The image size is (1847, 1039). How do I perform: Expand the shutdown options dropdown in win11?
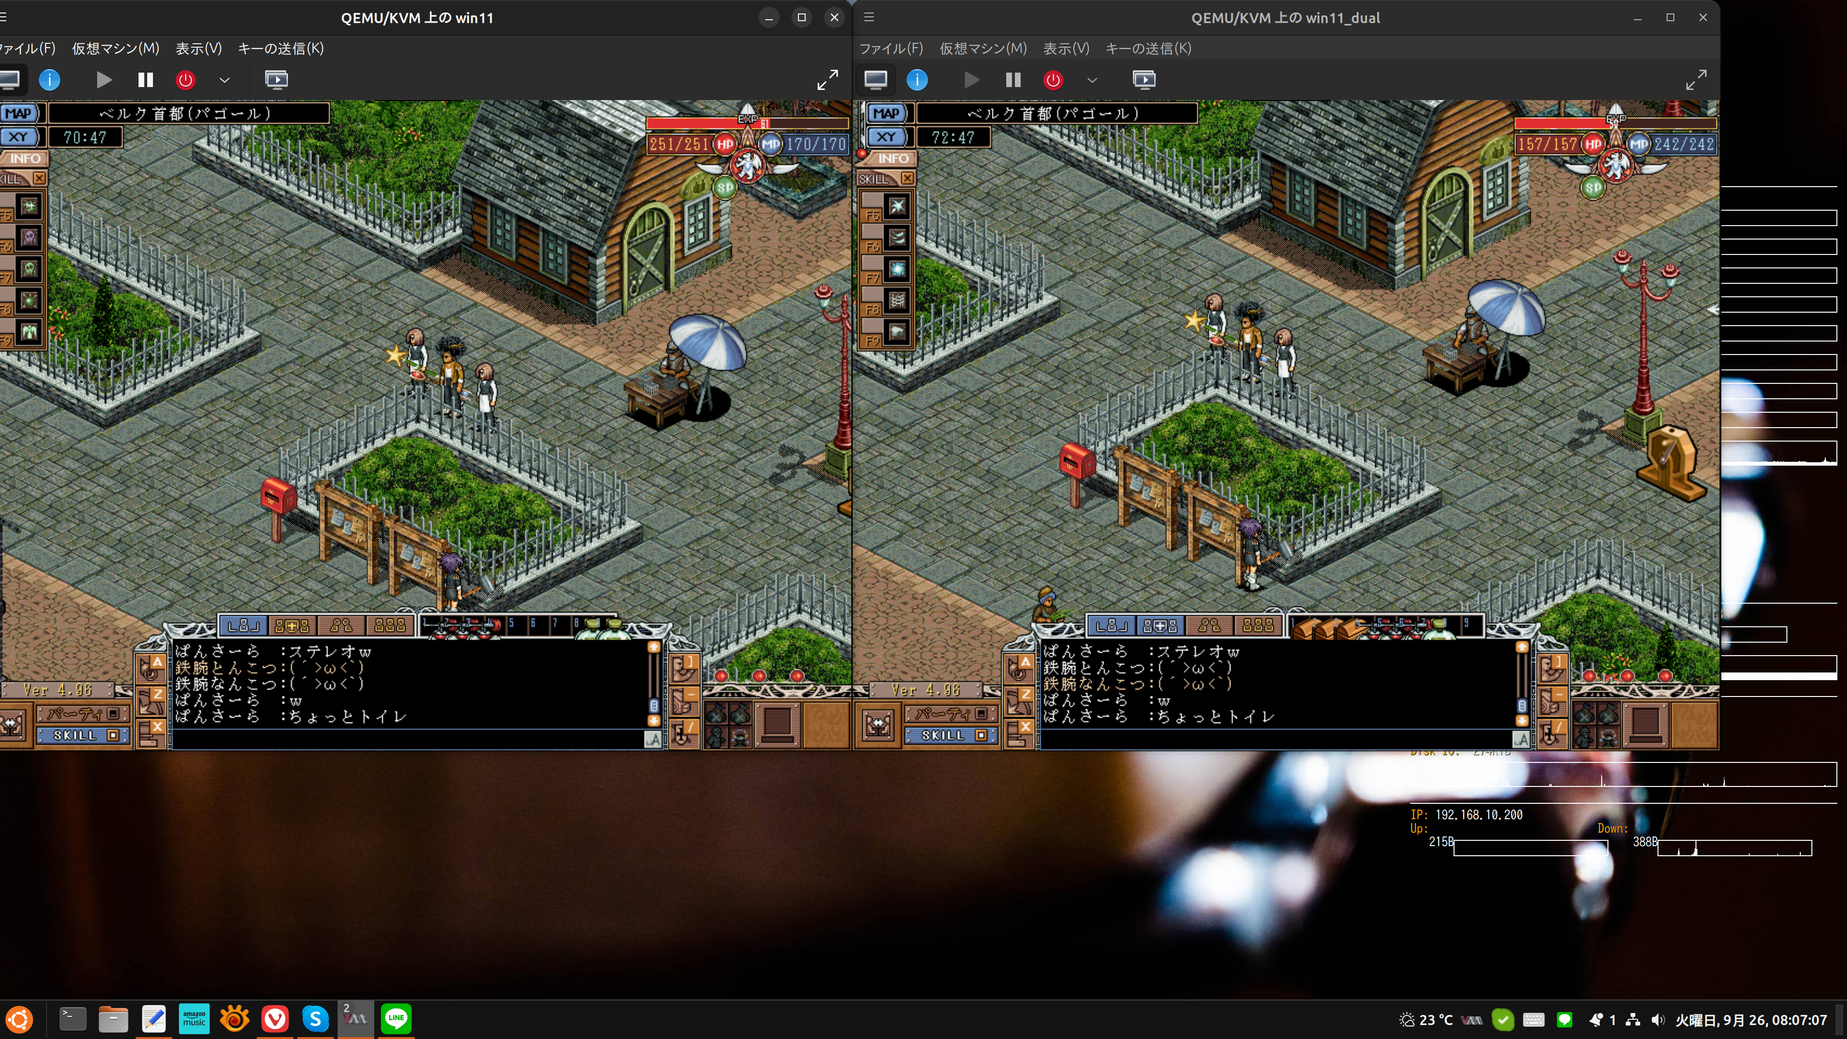click(225, 79)
